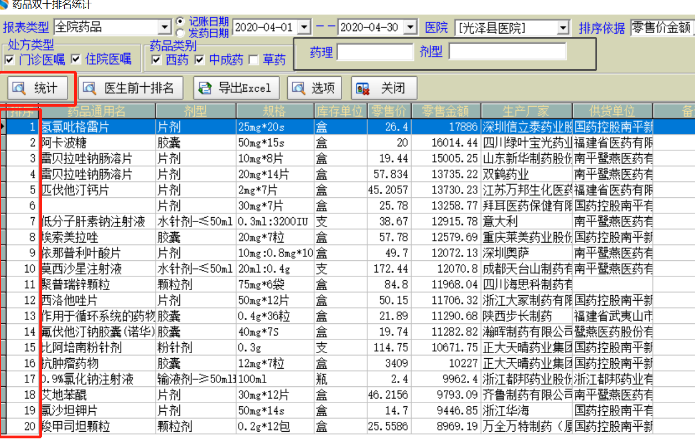Image resolution: width=695 pixels, height=440 pixels.
Task: Click the 意大利 manufacturer cell
Action: pyautogui.click(x=526, y=222)
